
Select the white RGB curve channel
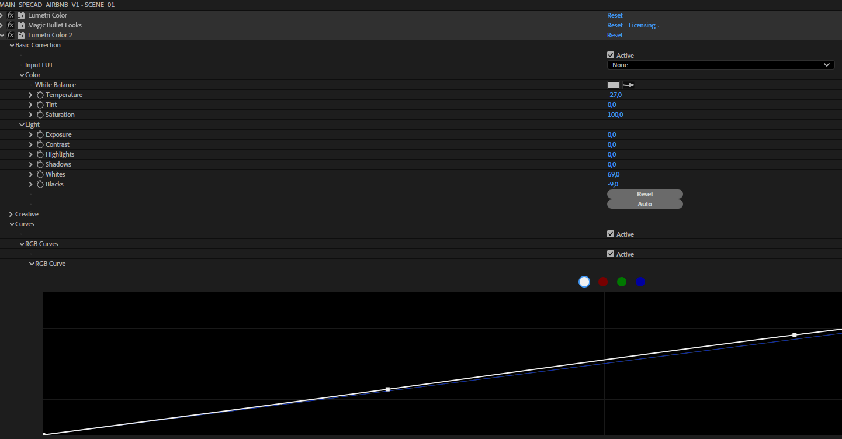pos(584,282)
